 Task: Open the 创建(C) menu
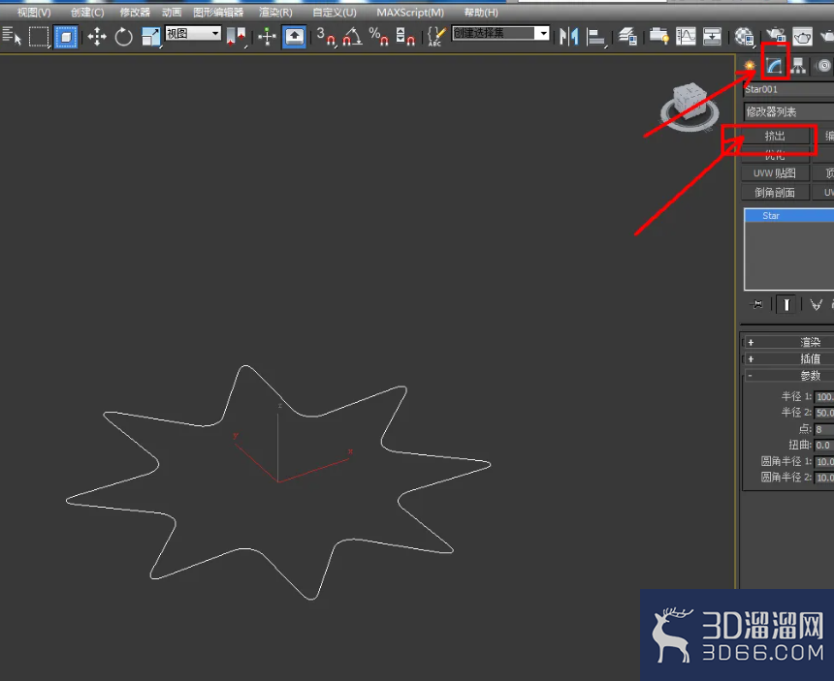pyautogui.click(x=87, y=13)
